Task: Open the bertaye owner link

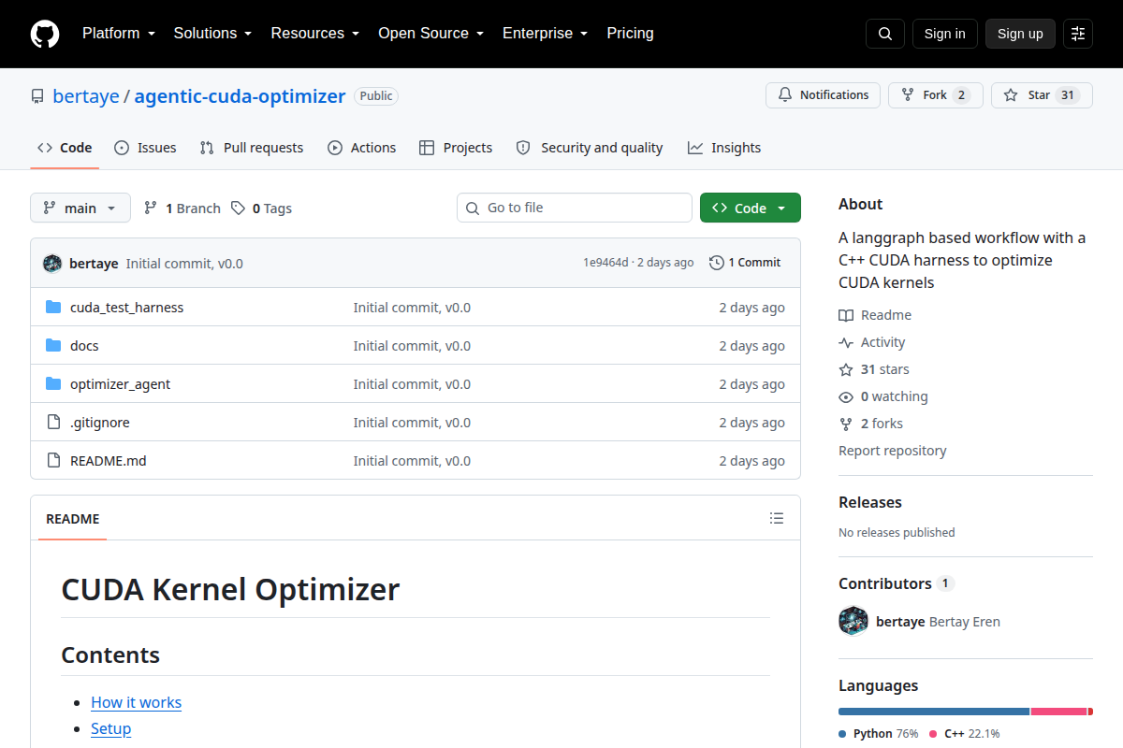Action: (86, 96)
